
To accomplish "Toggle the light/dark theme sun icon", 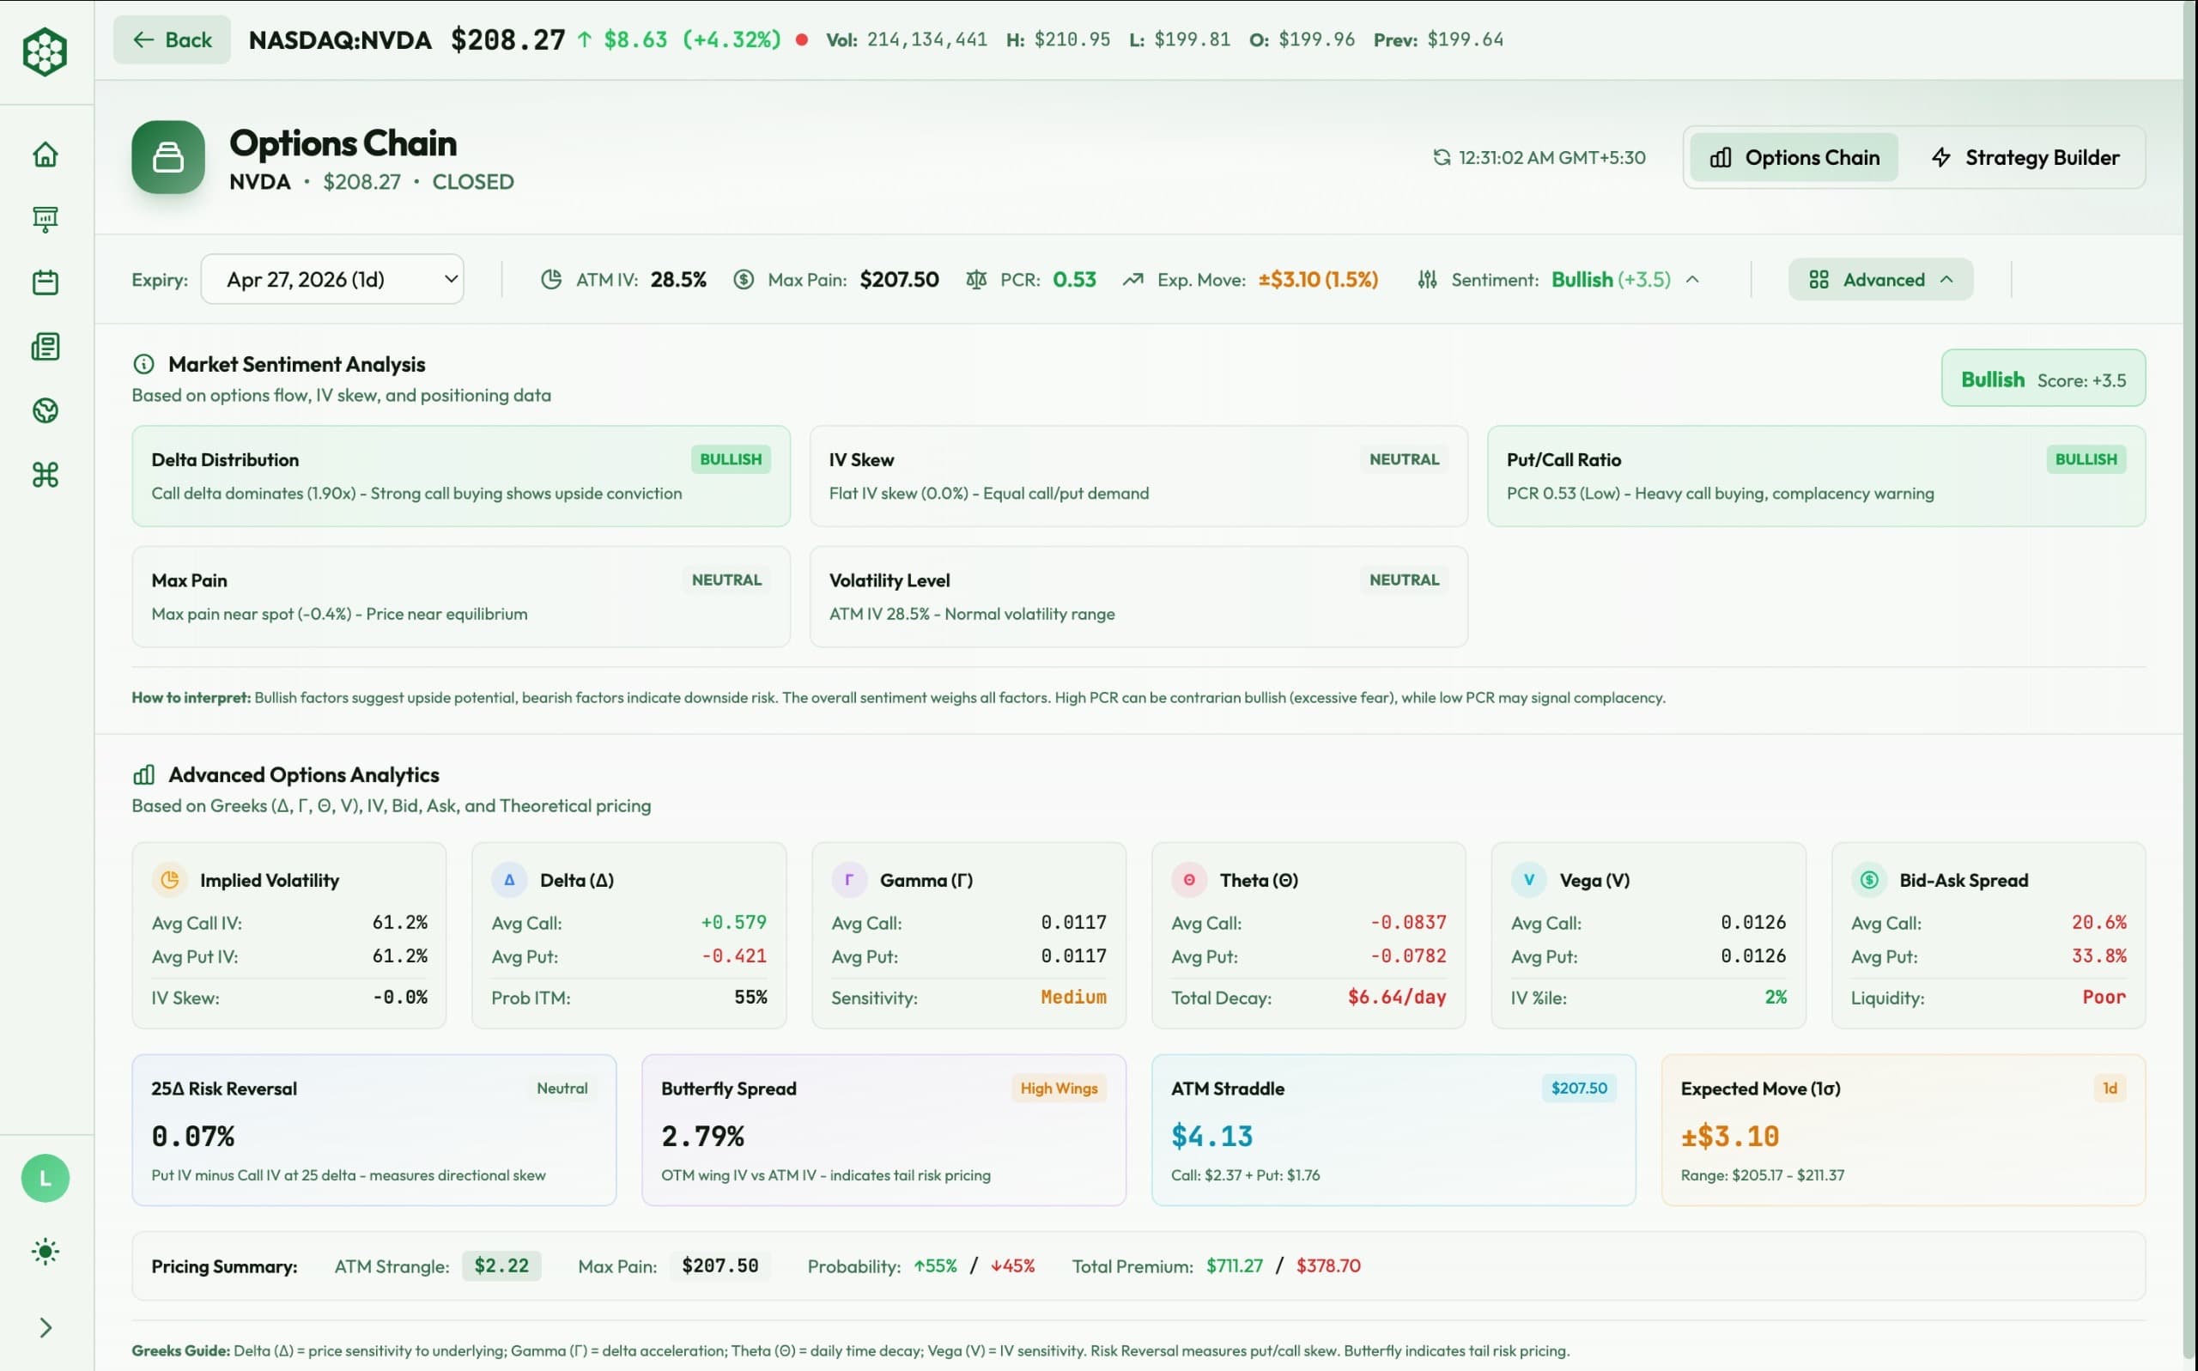I will 46,1253.
